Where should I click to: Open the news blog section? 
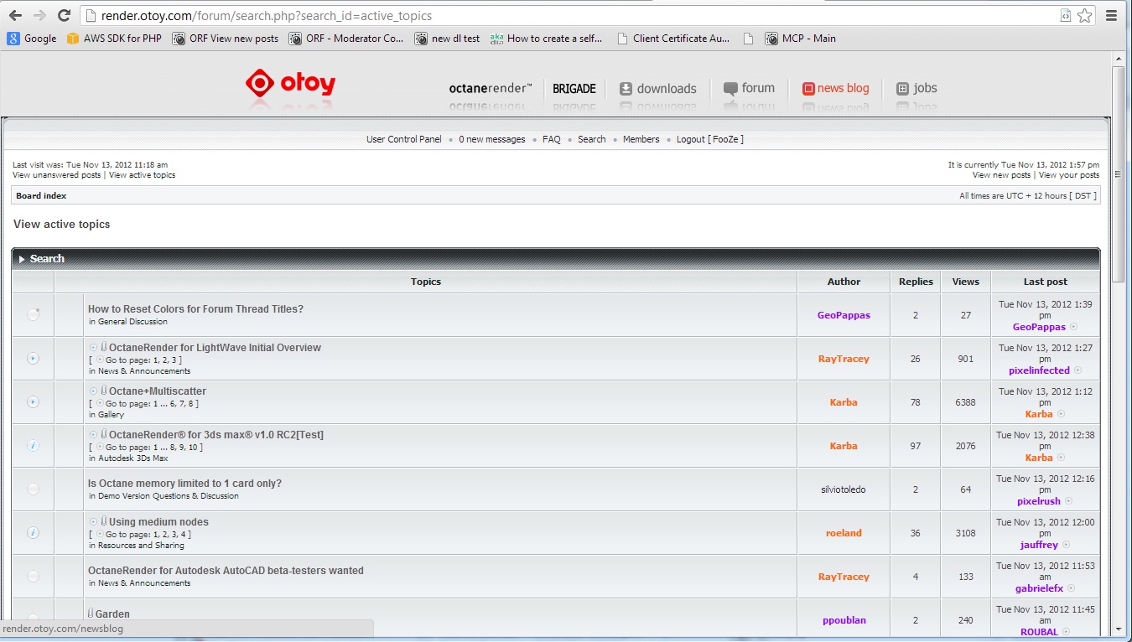[x=835, y=88]
